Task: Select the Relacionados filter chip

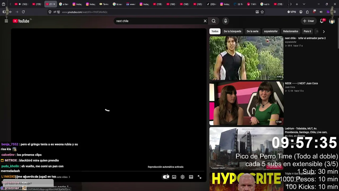Action: tap(291, 31)
